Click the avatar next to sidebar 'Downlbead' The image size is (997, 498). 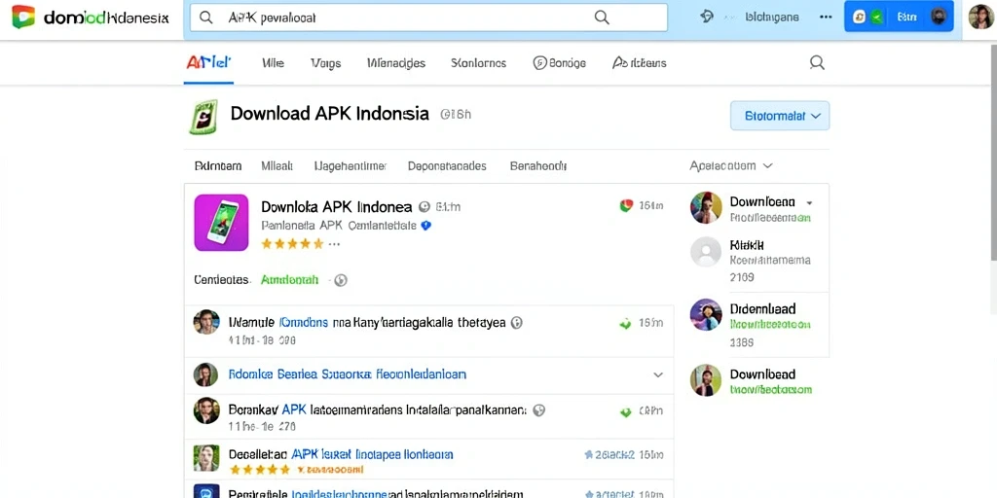click(706, 380)
